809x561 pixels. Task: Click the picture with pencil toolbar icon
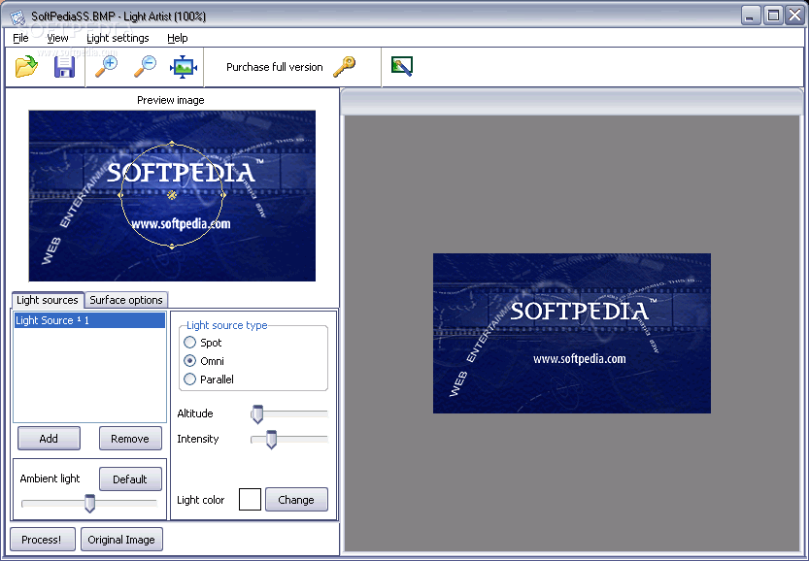[x=402, y=67]
